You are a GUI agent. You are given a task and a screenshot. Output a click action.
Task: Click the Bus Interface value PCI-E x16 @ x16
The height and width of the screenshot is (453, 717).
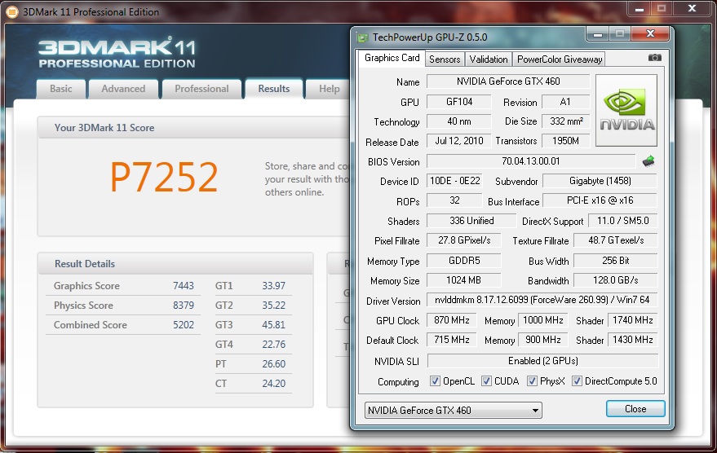pos(600,200)
